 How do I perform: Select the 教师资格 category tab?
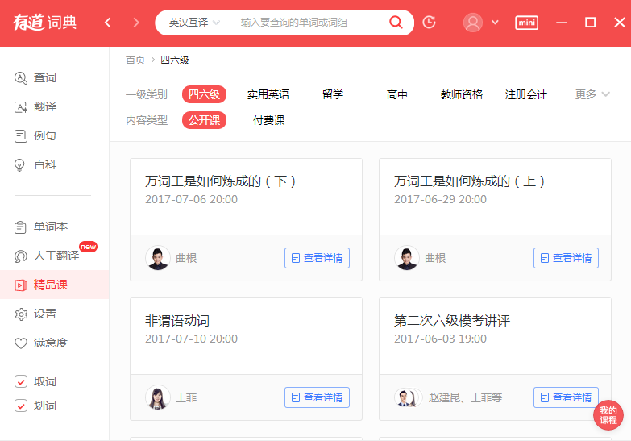[462, 94]
